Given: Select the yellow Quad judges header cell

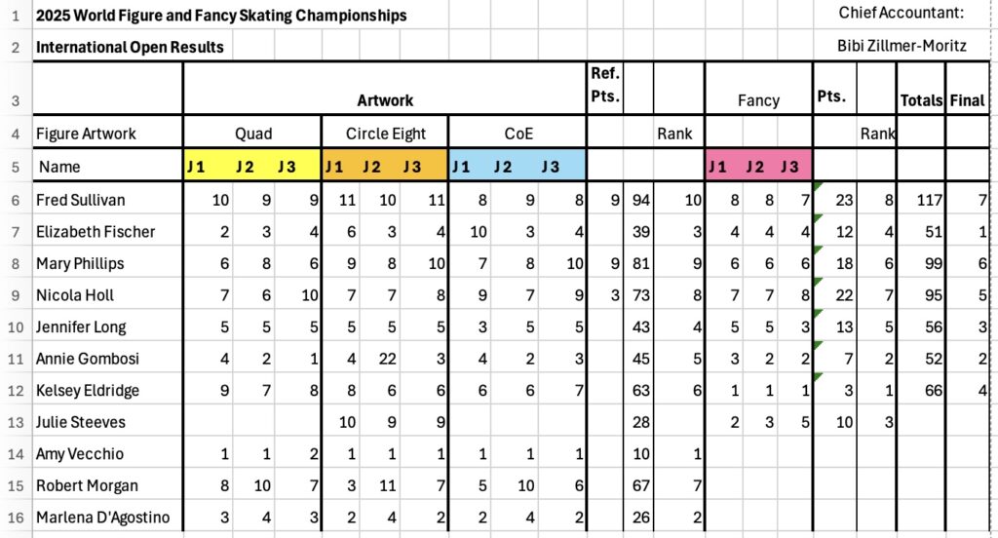Looking at the screenshot, I should click(252, 167).
